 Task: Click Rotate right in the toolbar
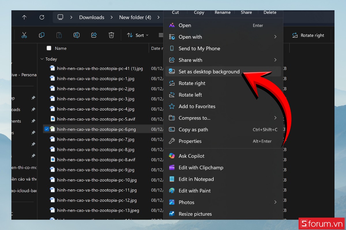[x=308, y=35]
